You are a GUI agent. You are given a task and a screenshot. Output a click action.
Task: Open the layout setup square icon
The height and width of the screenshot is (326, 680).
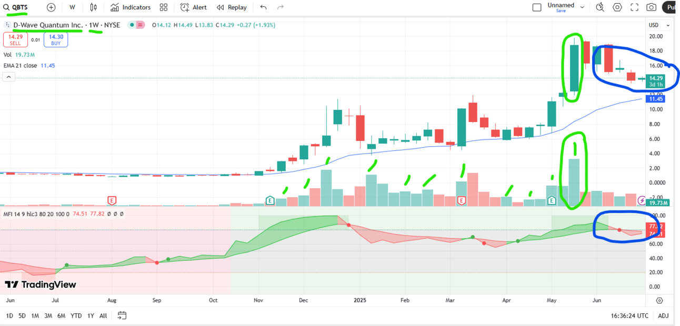pos(537,7)
